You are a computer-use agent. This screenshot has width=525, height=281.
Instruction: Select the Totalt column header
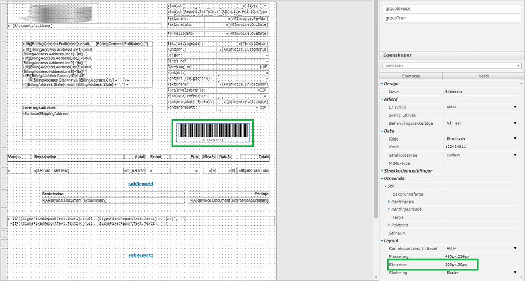click(x=254, y=157)
